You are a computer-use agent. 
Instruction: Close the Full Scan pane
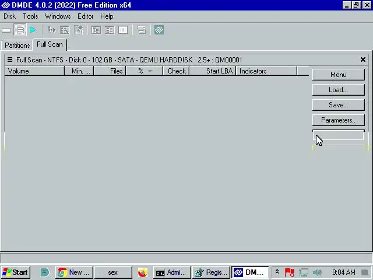coord(363,60)
